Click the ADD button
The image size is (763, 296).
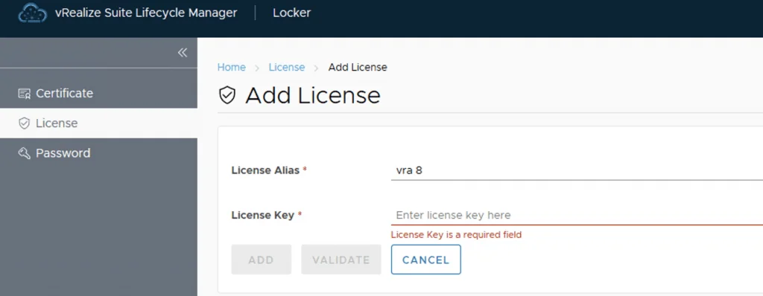pos(262,260)
